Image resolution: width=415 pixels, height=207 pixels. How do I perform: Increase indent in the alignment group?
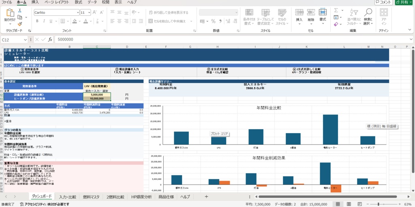point(141,21)
